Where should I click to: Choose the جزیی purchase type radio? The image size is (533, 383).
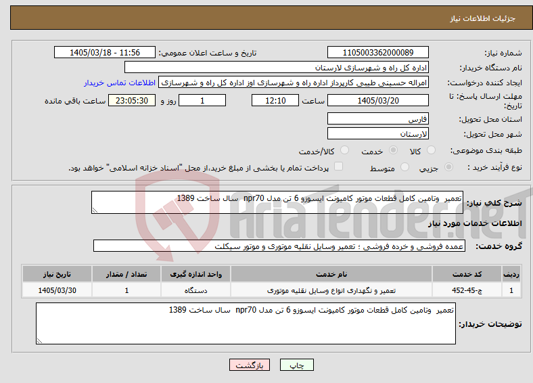tap(448, 167)
